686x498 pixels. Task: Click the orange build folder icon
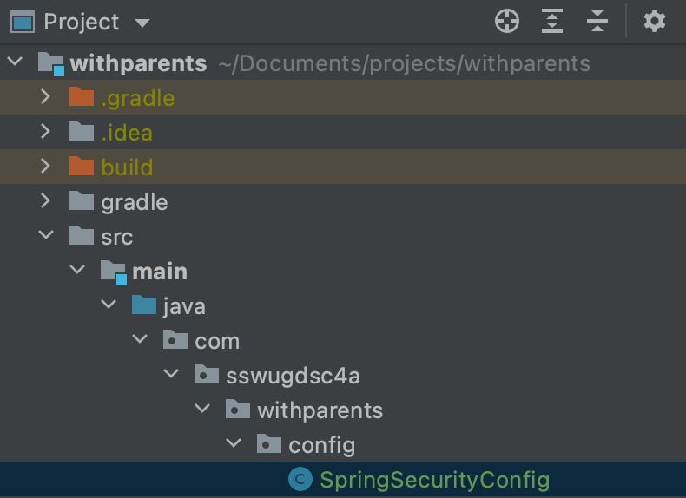click(82, 167)
